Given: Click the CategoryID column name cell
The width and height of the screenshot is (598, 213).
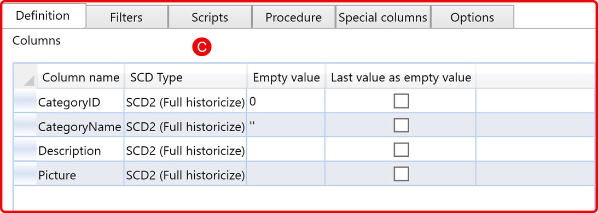Looking at the screenshot, I should [80, 101].
